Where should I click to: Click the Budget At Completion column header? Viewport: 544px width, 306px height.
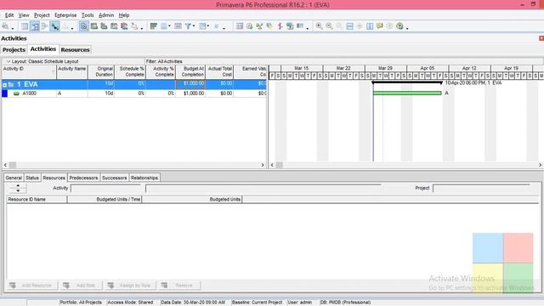click(190, 71)
